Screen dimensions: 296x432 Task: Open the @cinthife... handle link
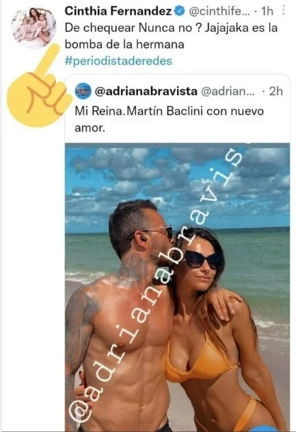pos(219,11)
